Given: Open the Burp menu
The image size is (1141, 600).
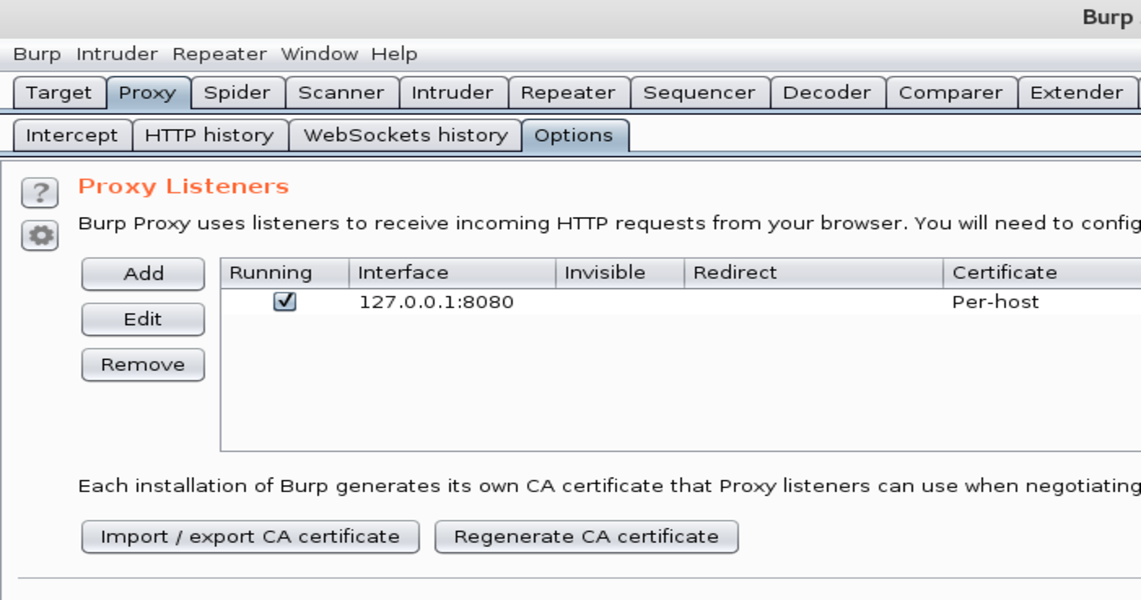Looking at the screenshot, I should coord(36,54).
